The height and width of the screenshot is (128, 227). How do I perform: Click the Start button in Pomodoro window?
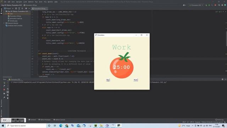[108, 80]
